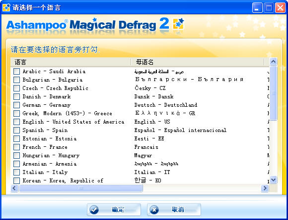
Task: Sort by the 语言 column header
Action: [x=71, y=62]
